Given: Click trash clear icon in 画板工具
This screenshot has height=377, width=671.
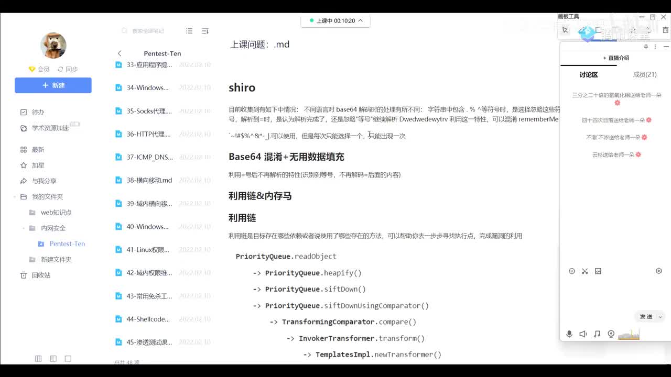Looking at the screenshot, I should (665, 30).
